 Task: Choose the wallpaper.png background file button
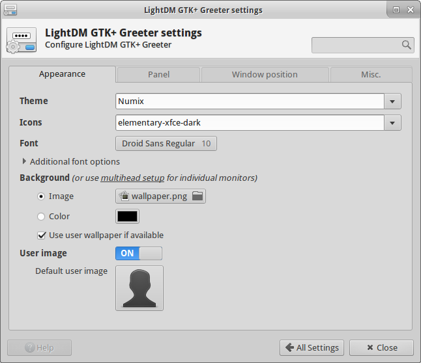tap(160, 196)
